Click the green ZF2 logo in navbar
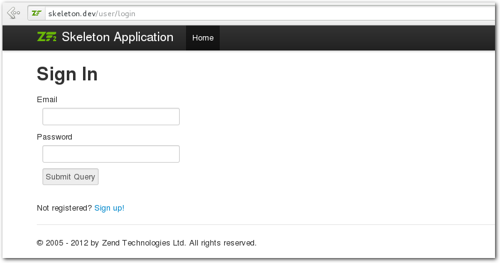This screenshot has width=500, height=263. pyautogui.click(x=47, y=37)
